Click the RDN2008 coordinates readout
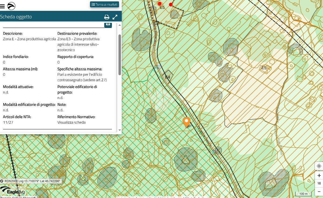 coord(32,181)
